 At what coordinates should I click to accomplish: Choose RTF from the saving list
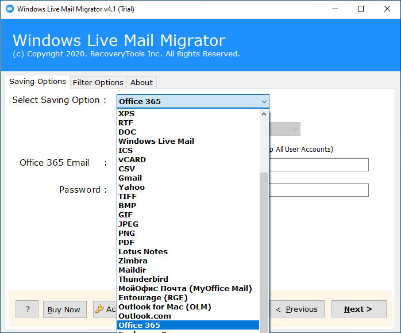188,123
